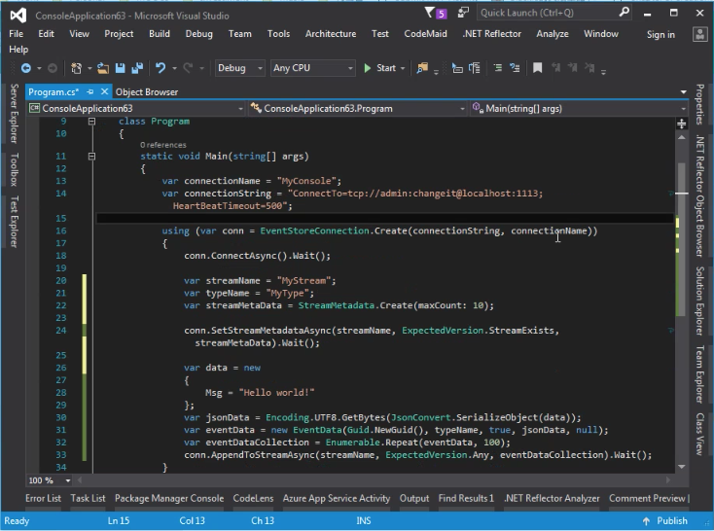
Task: Collapse the Main method code block
Action: click(91, 157)
